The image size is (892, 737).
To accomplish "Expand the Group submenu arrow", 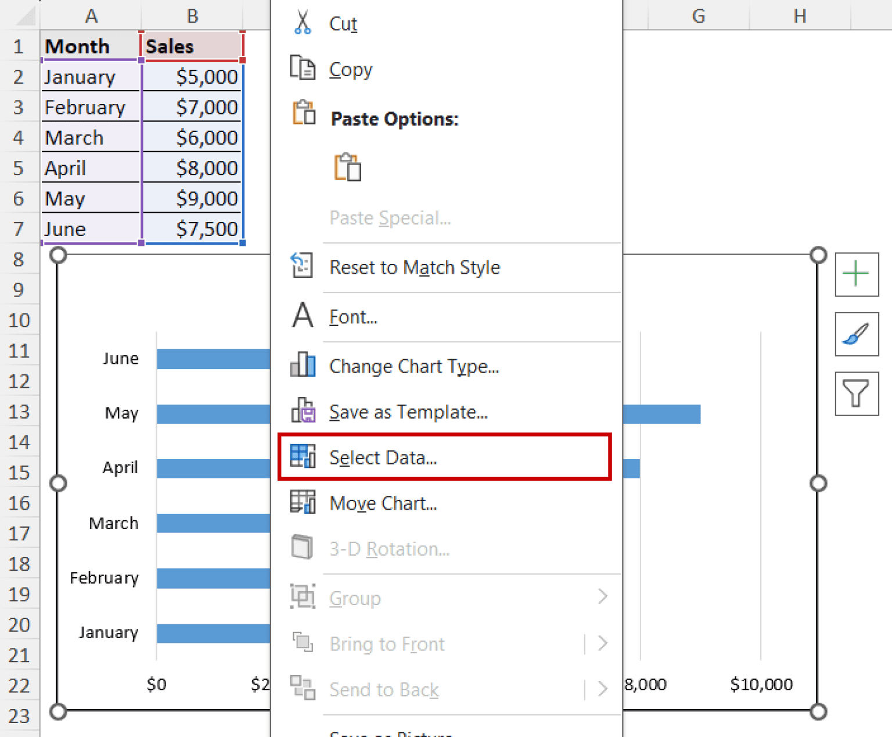I will (x=603, y=597).
